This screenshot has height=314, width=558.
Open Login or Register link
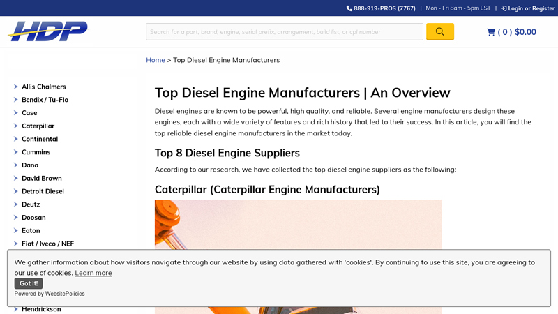tap(531, 8)
